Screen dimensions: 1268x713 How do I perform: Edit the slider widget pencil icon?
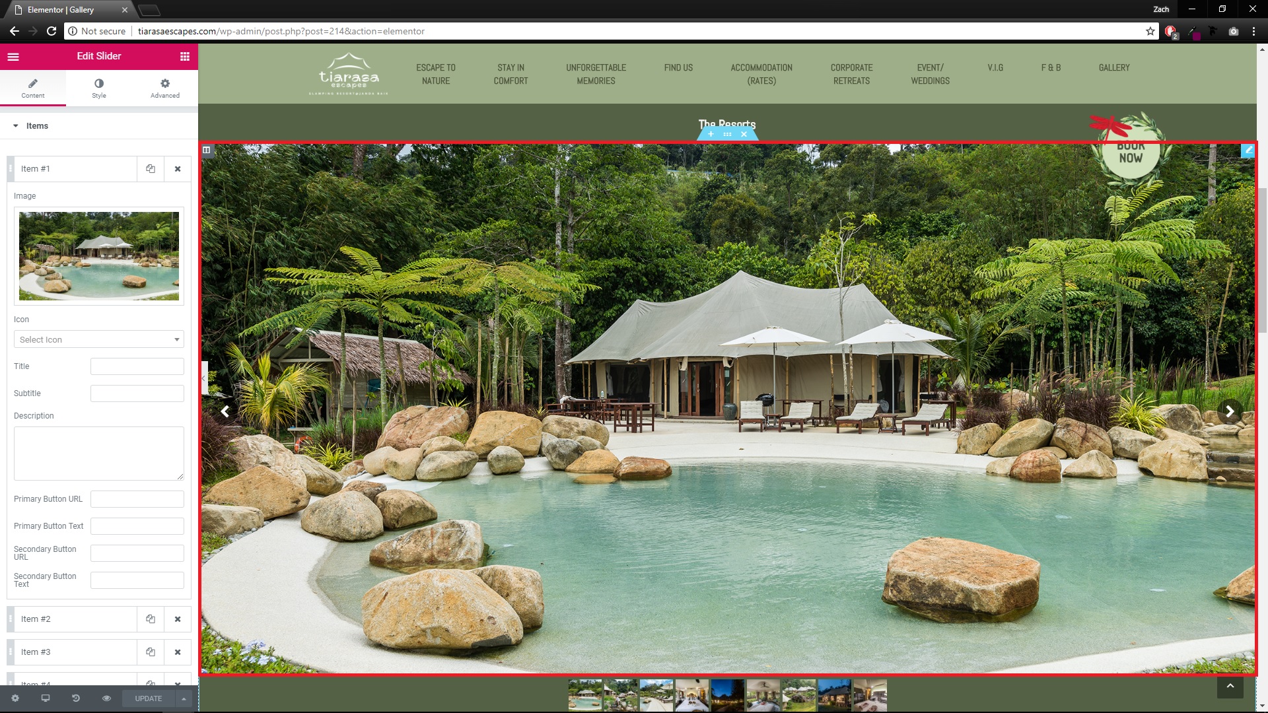[1248, 150]
